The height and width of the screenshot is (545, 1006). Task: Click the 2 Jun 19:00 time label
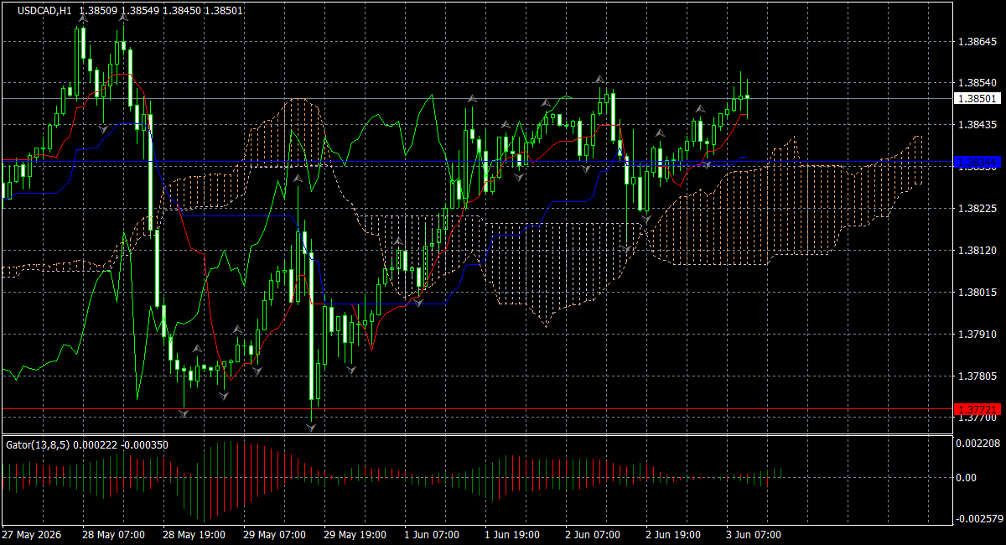(673, 535)
